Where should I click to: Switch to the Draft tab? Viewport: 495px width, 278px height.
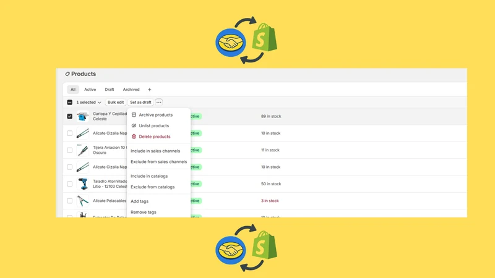pyautogui.click(x=110, y=90)
